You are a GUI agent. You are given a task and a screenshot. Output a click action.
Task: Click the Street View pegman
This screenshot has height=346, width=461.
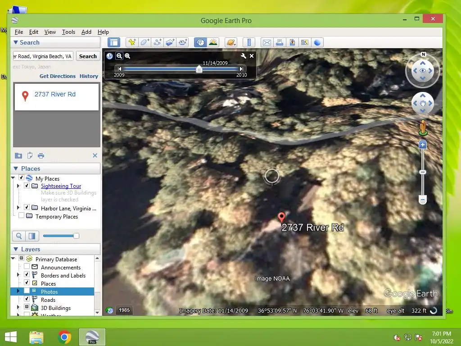423,127
